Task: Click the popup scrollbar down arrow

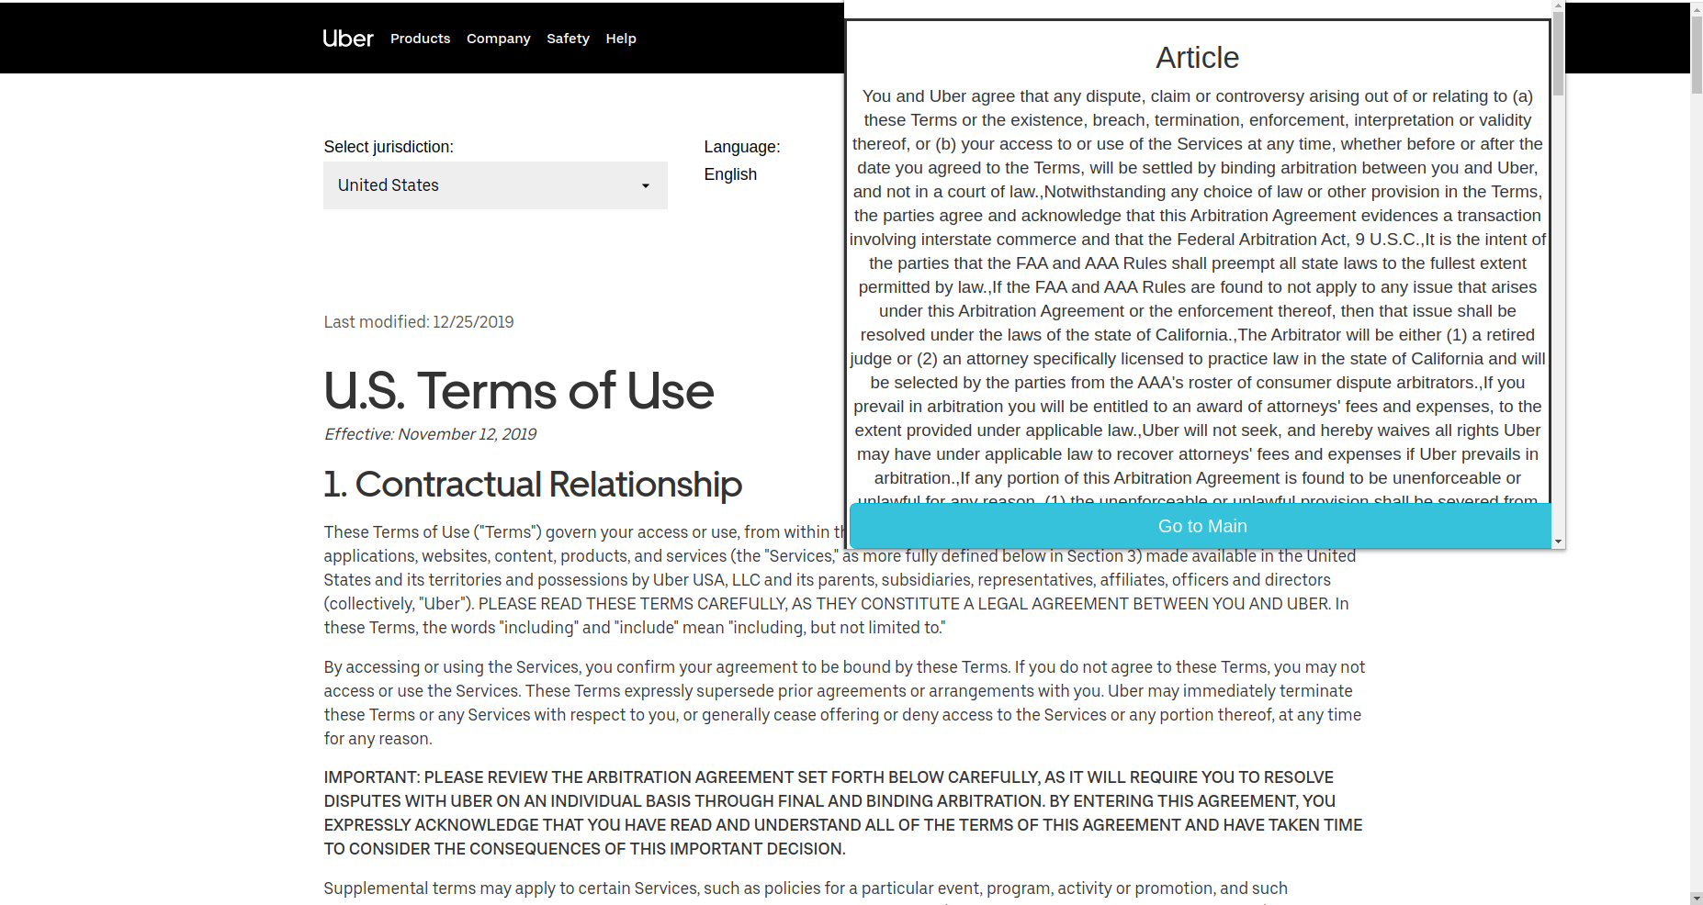Action: click(x=1558, y=542)
